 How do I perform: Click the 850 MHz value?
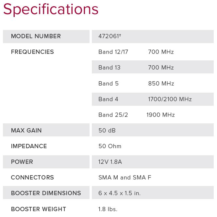[x=161, y=84]
